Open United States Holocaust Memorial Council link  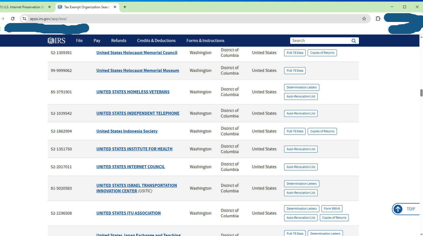click(x=137, y=53)
